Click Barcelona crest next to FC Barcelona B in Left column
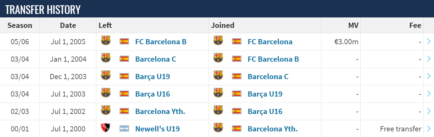 coord(106,40)
